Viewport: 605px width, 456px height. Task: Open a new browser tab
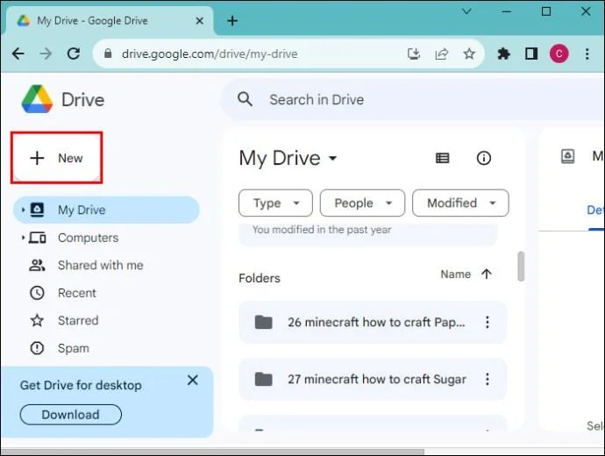tap(232, 21)
